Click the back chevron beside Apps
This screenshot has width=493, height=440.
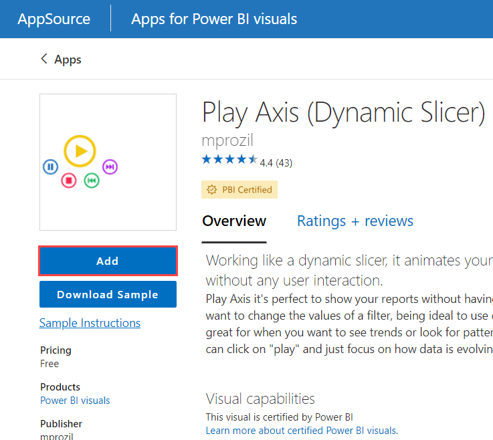pos(44,59)
